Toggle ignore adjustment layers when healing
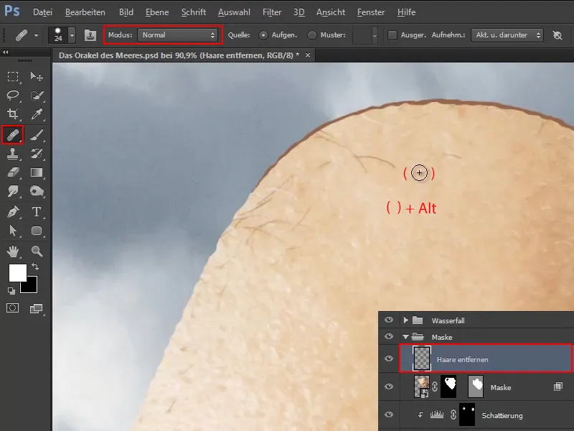The width and height of the screenshot is (574, 431). (x=557, y=35)
